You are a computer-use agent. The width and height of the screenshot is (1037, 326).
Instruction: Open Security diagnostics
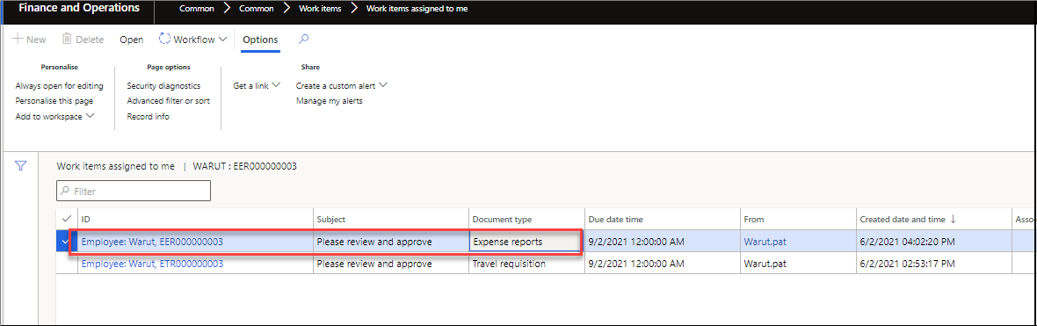tap(163, 86)
